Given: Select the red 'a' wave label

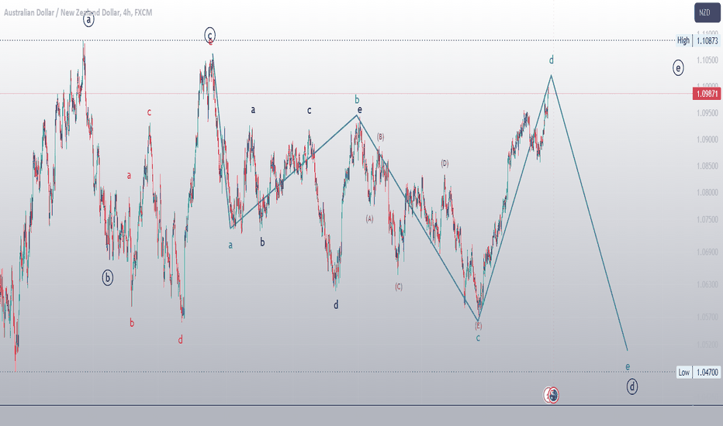Looking at the screenshot, I should coord(129,176).
